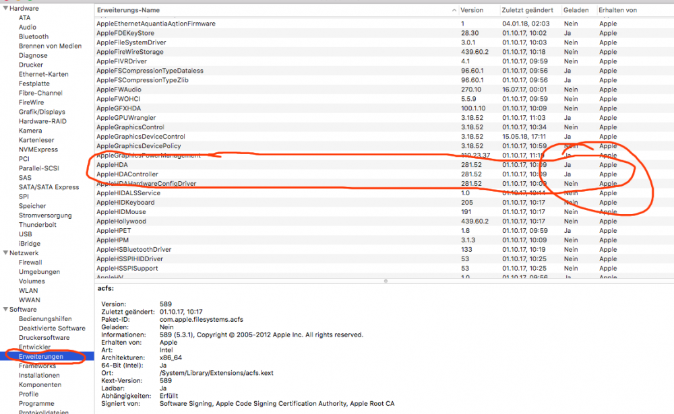The image size is (674, 414).
Task: Open Stromversorgung entry
Action: coord(45,215)
